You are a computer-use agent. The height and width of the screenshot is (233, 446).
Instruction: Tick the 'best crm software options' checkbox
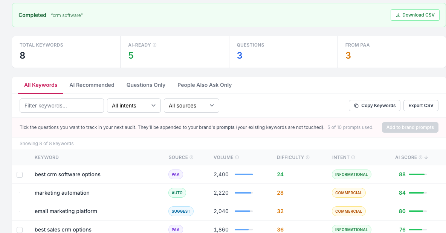20,174
